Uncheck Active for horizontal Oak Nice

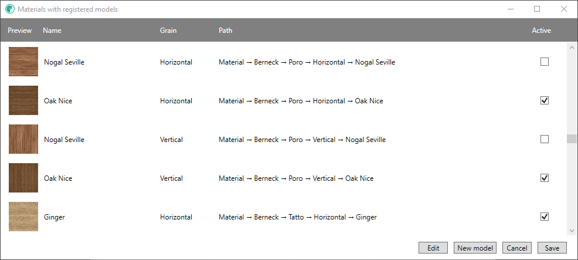pos(545,100)
